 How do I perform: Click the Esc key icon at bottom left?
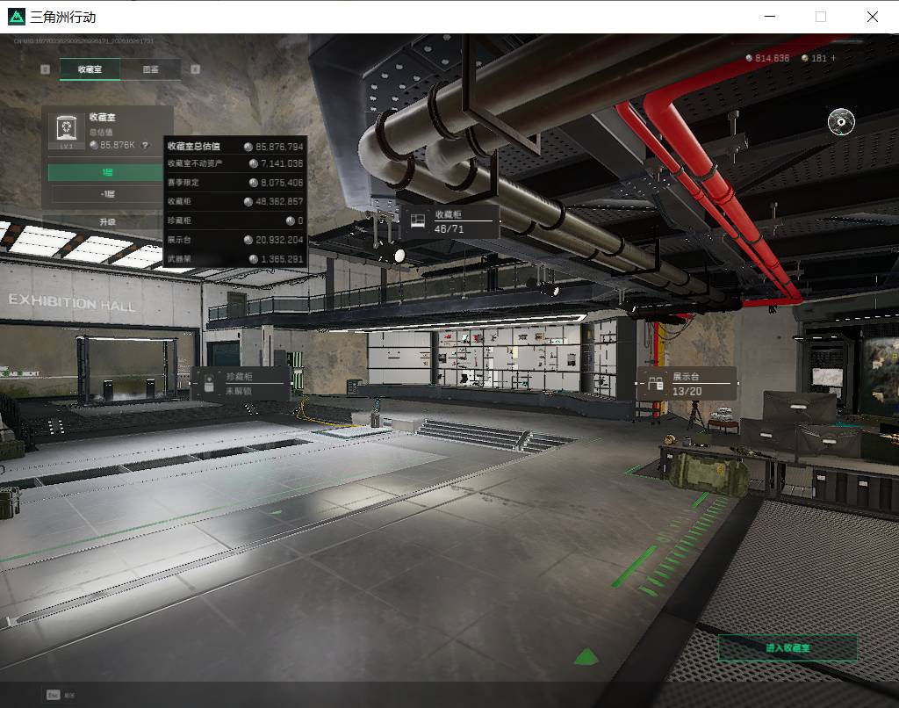point(53,695)
